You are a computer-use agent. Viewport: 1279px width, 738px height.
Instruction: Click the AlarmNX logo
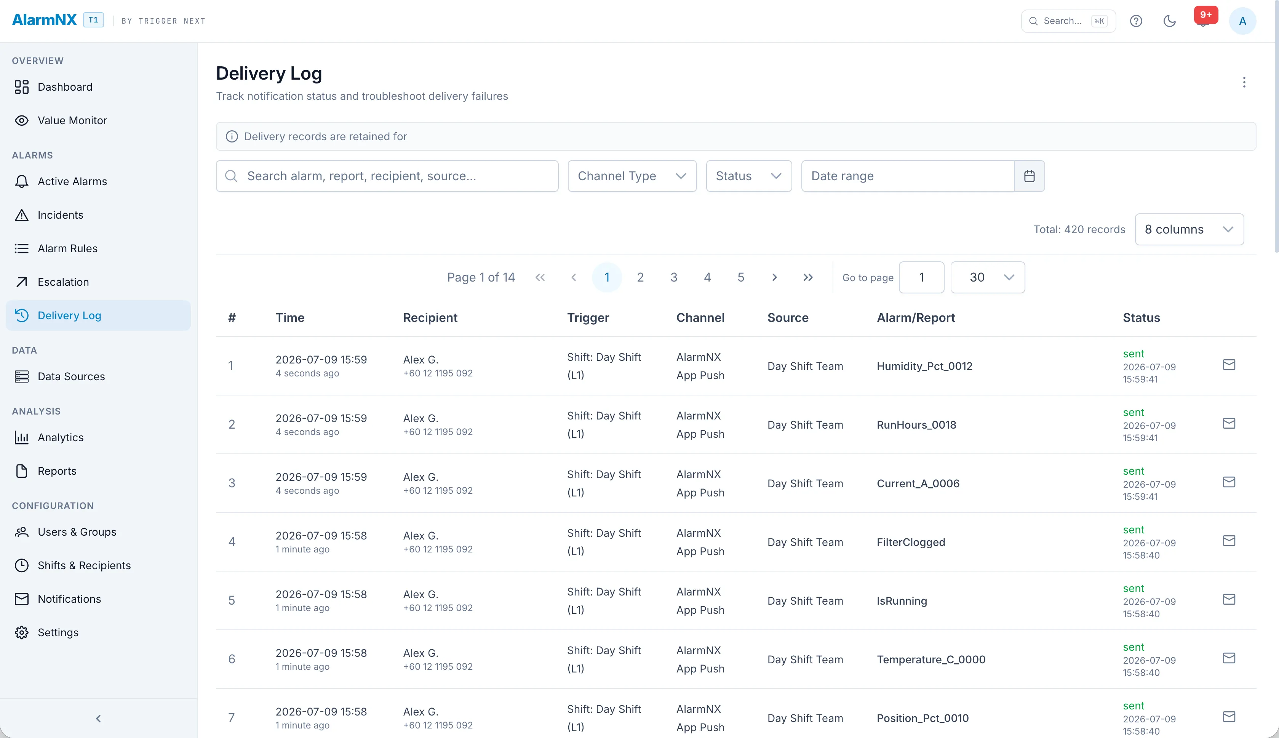click(x=45, y=20)
